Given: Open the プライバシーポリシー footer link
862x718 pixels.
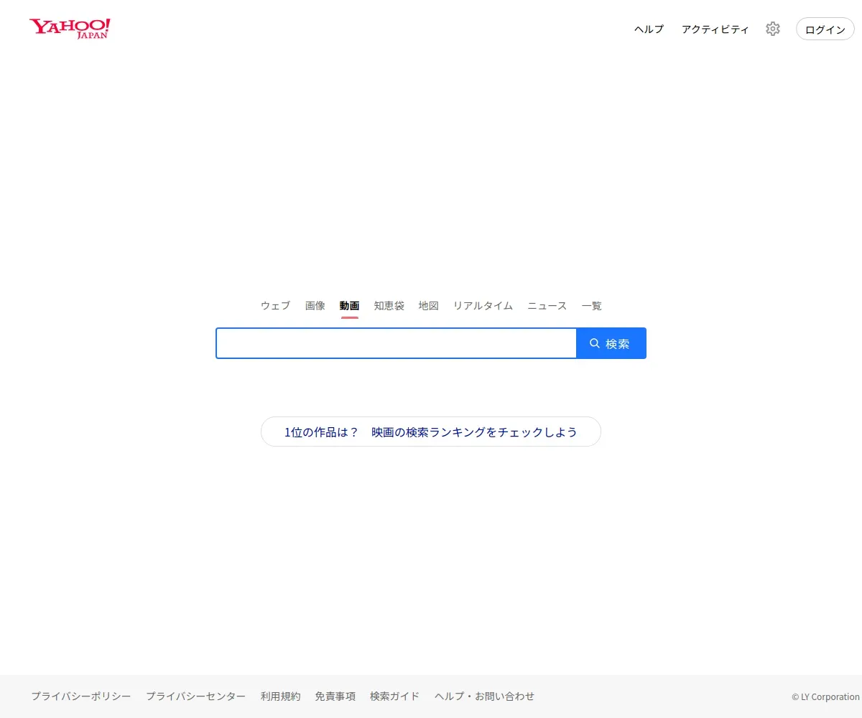Looking at the screenshot, I should coord(81,696).
